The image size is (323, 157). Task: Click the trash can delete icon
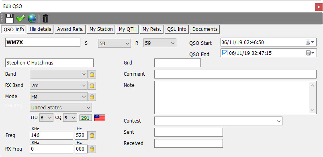pos(45,19)
